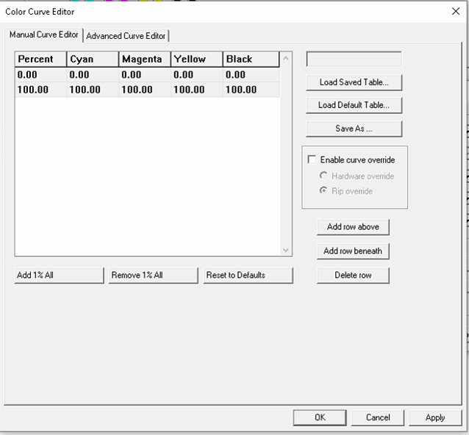This screenshot has height=435, width=469.
Task: Reset curve values to defaults
Action: pos(248,276)
